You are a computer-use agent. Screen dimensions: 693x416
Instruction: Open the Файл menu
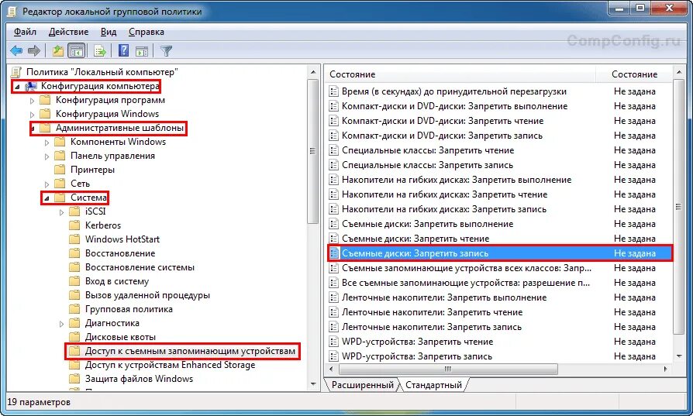(25, 32)
